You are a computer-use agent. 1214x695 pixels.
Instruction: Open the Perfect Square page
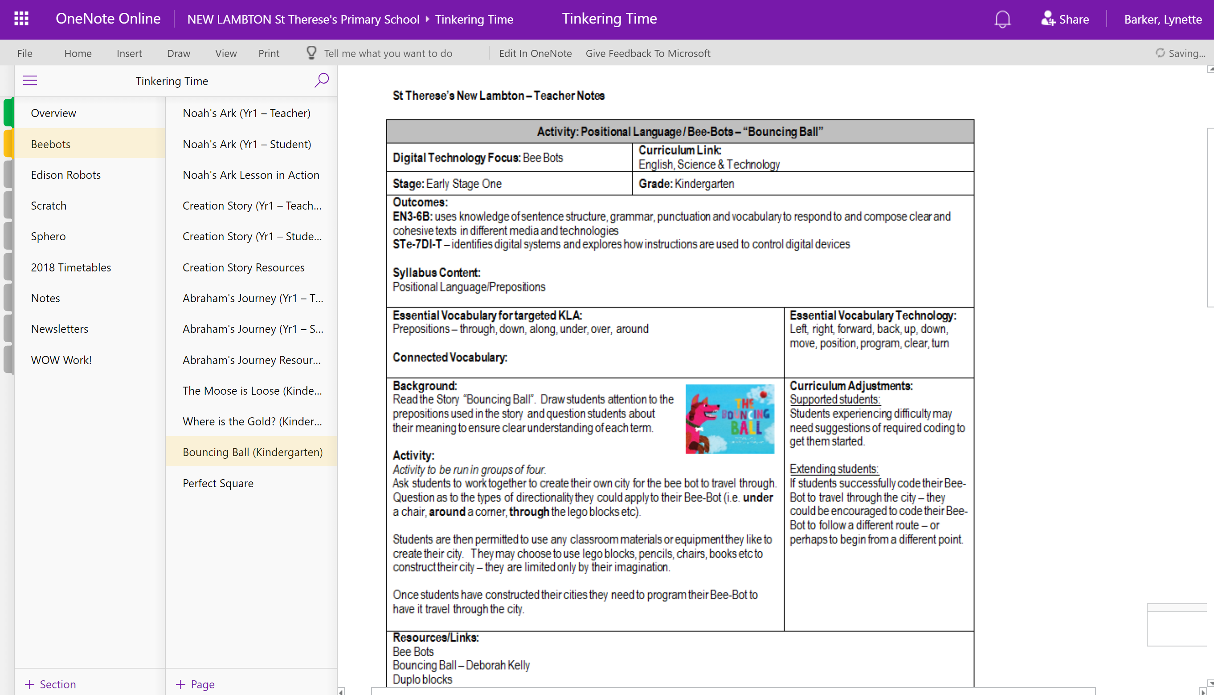tap(251, 483)
